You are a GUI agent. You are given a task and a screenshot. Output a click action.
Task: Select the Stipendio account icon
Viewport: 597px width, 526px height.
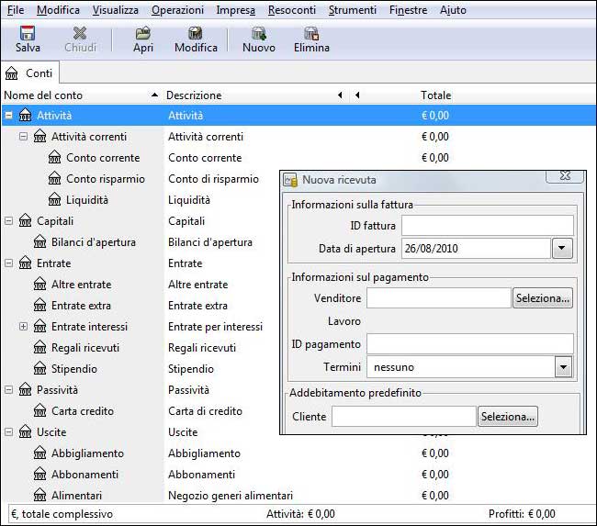click(x=40, y=369)
